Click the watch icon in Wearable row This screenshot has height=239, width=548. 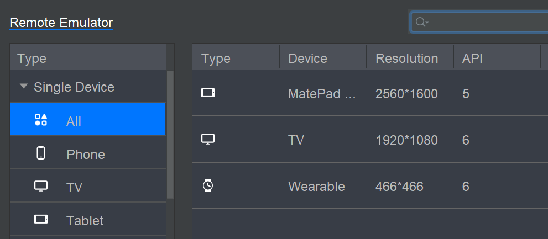coord(208,185)
